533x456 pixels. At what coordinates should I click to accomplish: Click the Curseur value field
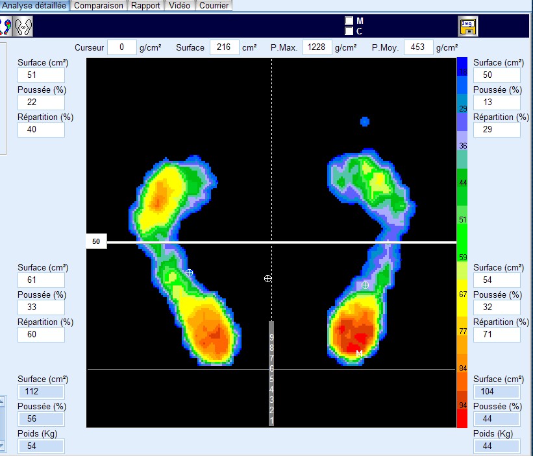click(121, 47)
